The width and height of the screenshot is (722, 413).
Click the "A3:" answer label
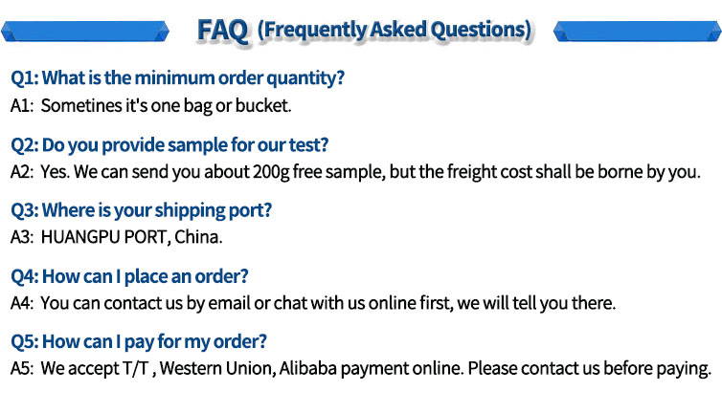21,236
